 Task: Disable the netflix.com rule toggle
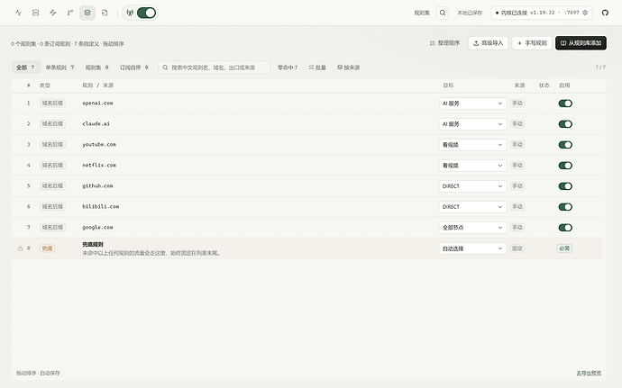(x=565, y=166)
